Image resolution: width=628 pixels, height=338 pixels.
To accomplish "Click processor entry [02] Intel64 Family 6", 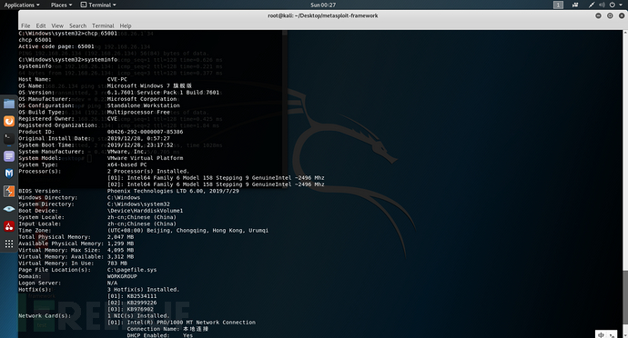I will click(x=216, y=184).
